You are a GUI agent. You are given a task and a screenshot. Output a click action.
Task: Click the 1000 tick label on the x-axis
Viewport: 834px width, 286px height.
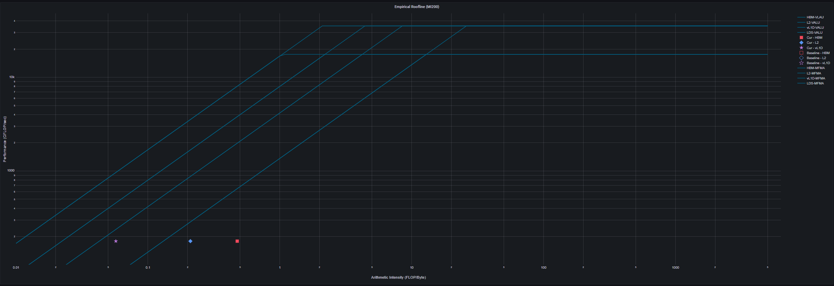[675, 267]
